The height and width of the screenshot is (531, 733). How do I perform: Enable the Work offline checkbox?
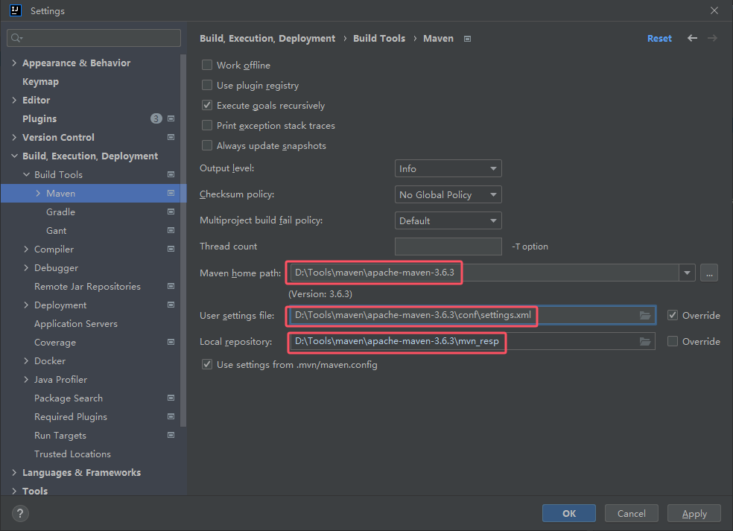(x=207, y=65)
